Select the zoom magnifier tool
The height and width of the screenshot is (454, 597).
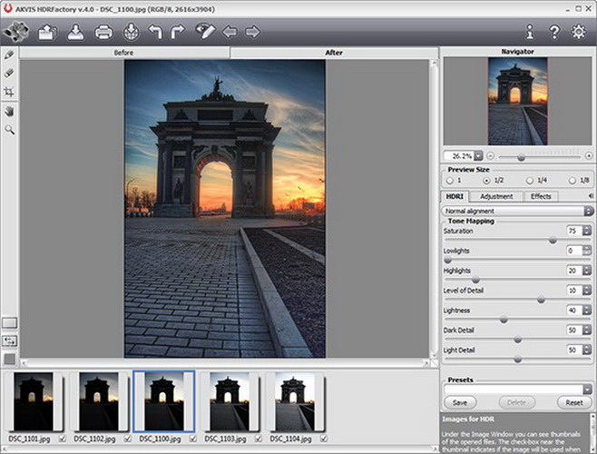click(x=9, y=130)
